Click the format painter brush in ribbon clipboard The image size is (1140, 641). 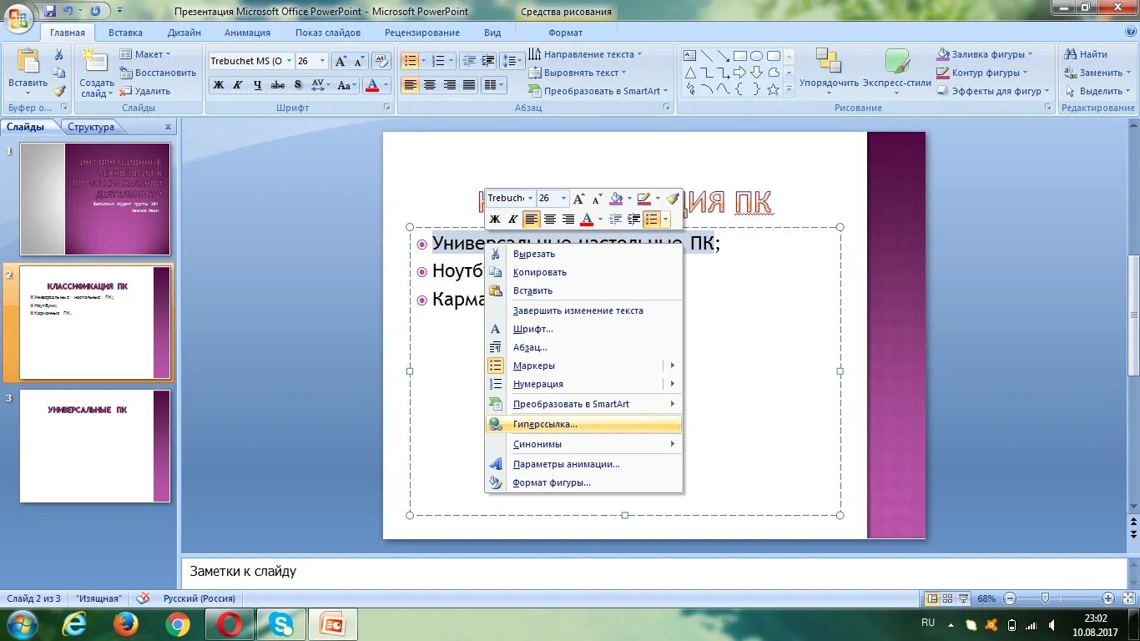point(59,91)
